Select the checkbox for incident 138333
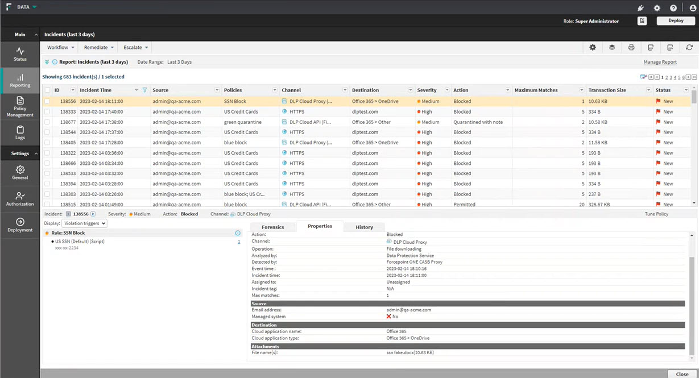The image size is (699, 378). pyautogui.click(x=47, y=112)
